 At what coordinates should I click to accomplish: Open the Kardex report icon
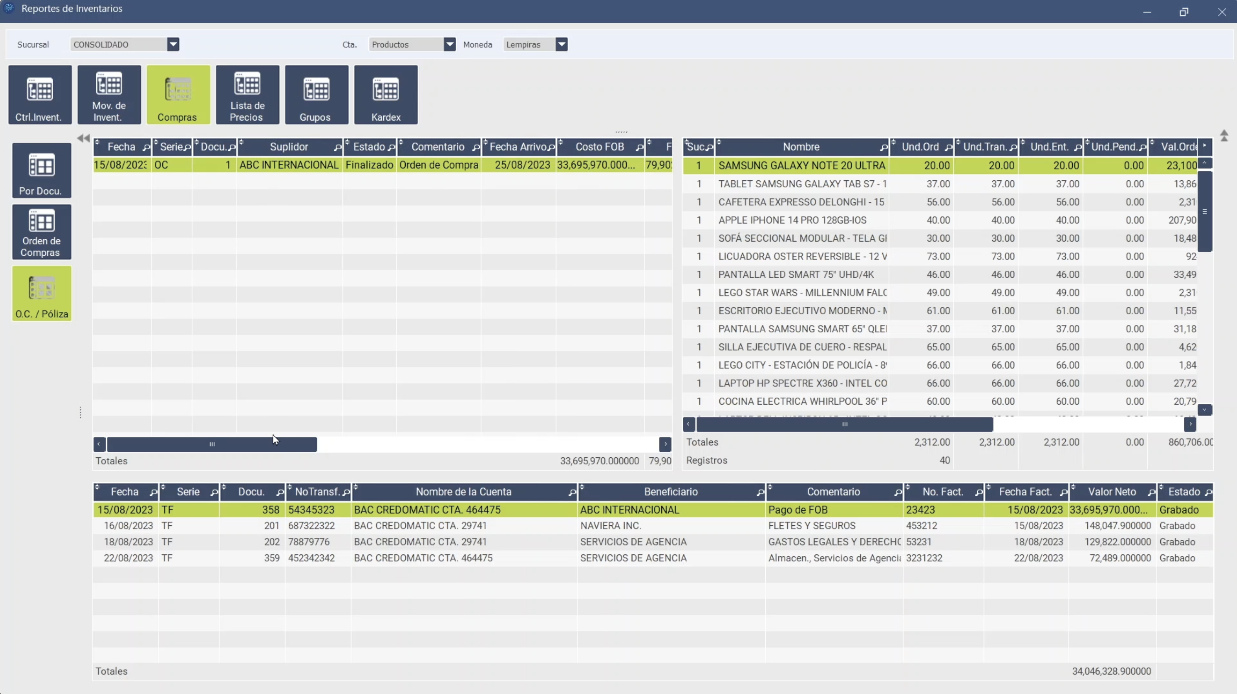[x=386, y=95]
